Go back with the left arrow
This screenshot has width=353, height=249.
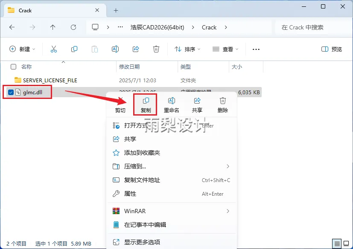pos(12,27)
